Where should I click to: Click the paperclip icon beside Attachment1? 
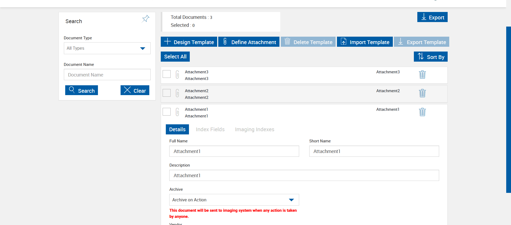point(177,112)
